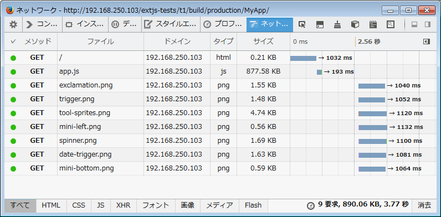Click Firefox icon in title bar
Viewport: 441px width, 217px height.
10,10
